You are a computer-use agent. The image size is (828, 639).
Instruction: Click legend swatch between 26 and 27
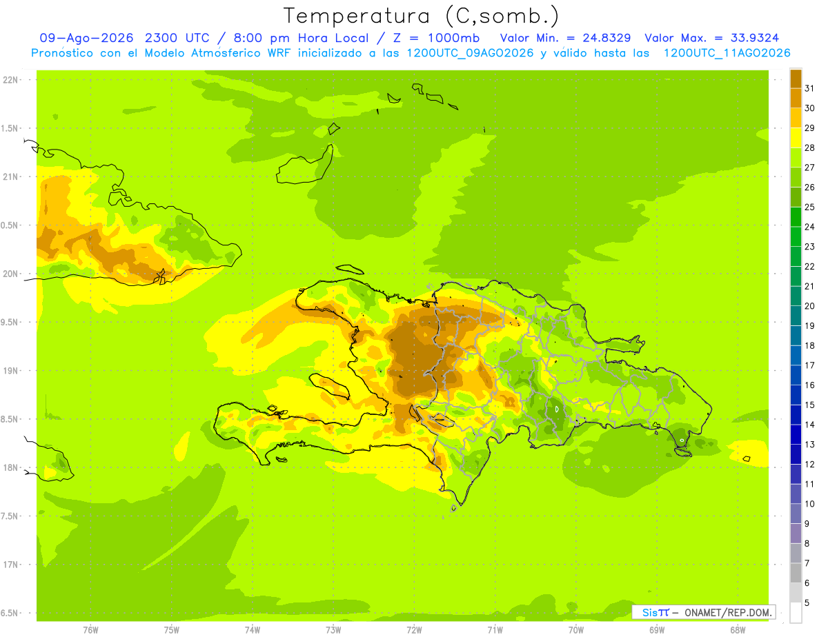(x=796, y=177)
